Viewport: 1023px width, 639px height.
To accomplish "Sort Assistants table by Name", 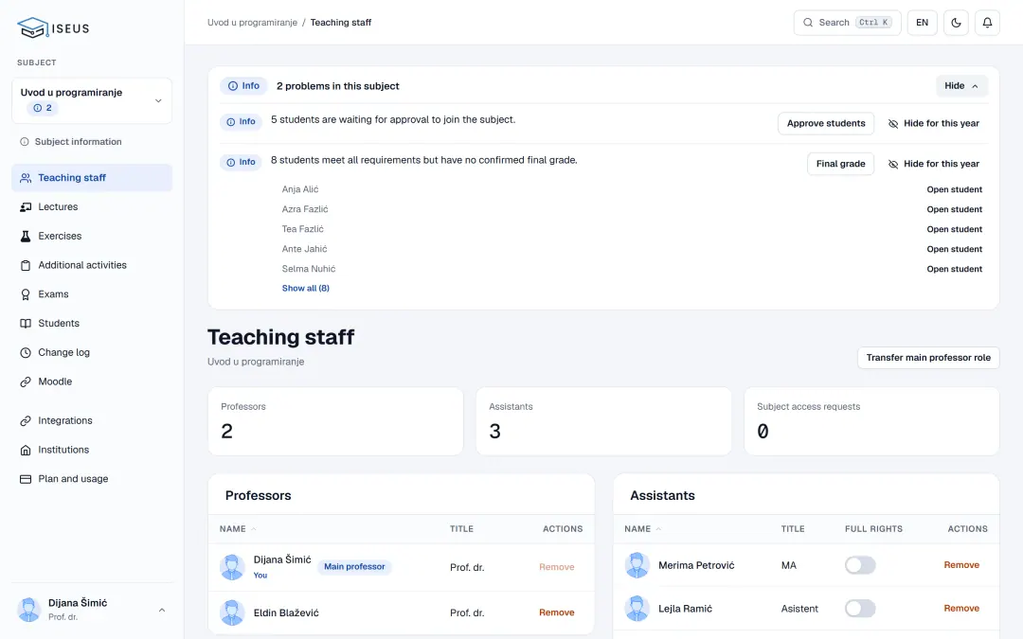I will tap(642, 529).
